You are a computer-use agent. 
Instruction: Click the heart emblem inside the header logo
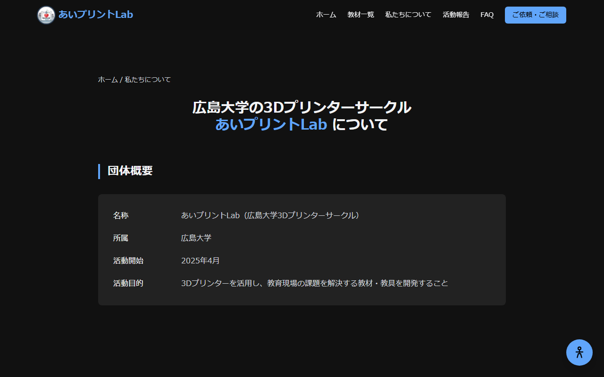tap(46, 15)
